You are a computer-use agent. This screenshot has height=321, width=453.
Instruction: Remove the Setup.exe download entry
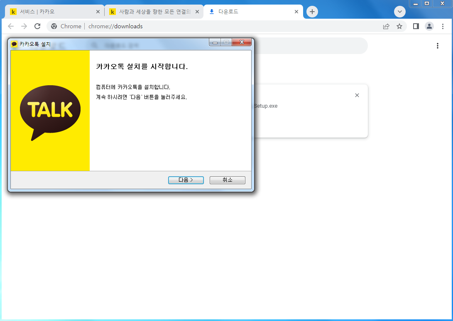point(357,95)
